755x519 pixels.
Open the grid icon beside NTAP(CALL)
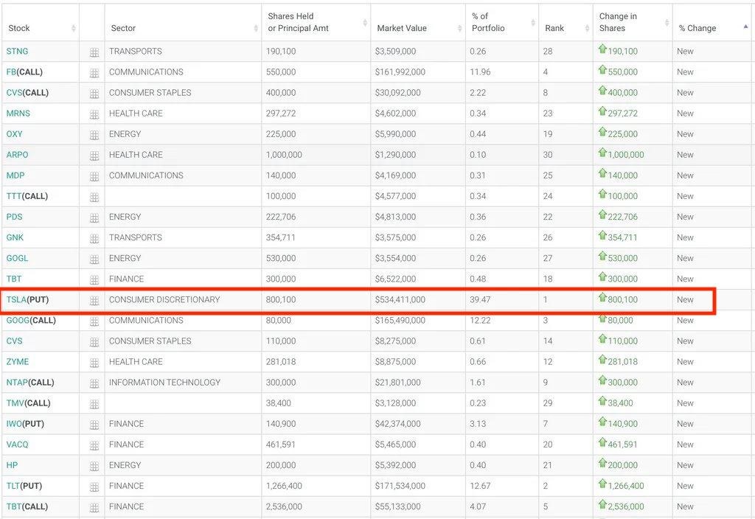(x=94, y=383)
